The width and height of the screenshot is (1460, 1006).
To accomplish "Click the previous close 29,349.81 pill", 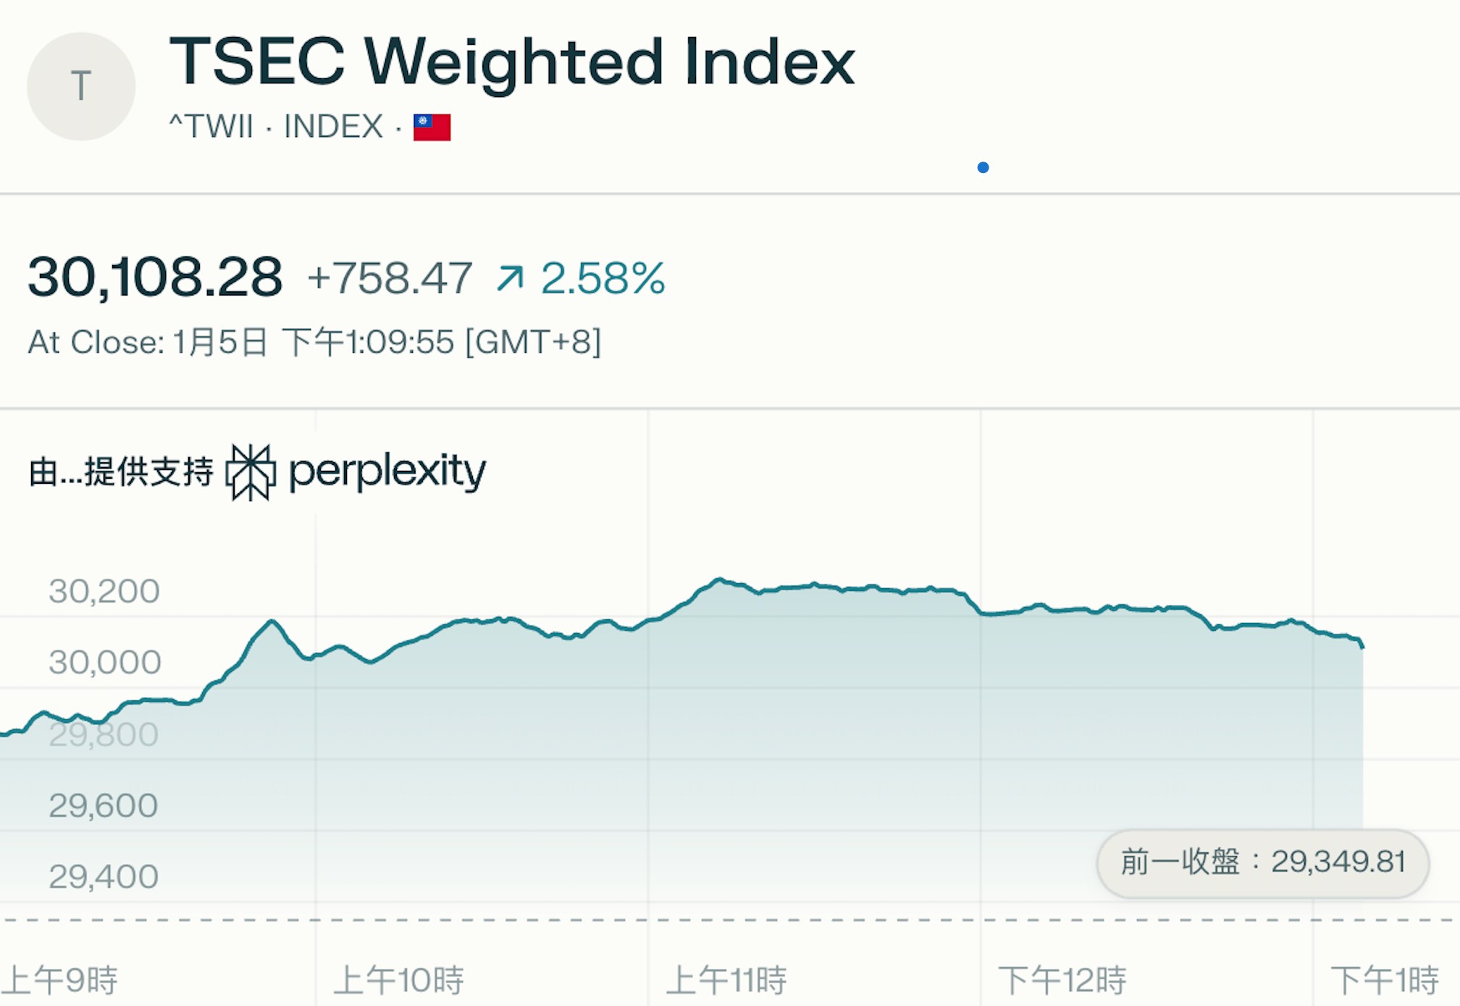I will coord(1262,863).
